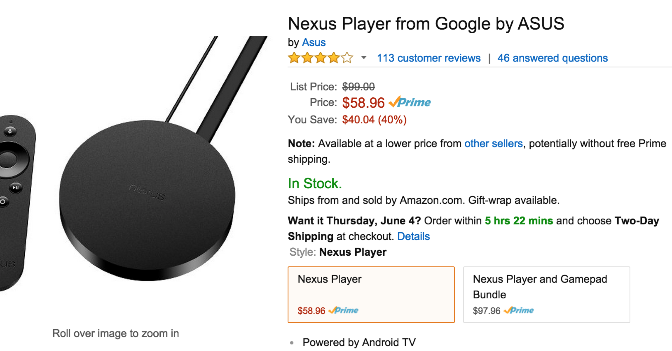Open the 46 answered questions link
The height and width of the screenshot is (351, 672).
[552, 58]
